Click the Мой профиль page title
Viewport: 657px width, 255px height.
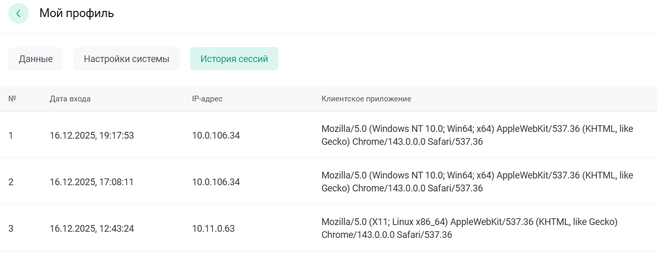[x=77, y=13]
